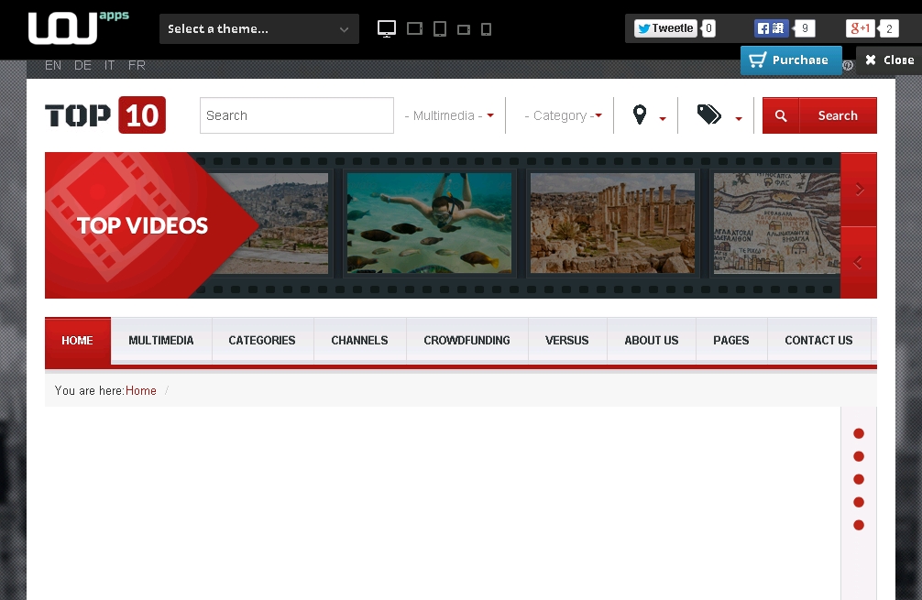Expand the Multimedia filter dropdown

(x=449, y=115)
